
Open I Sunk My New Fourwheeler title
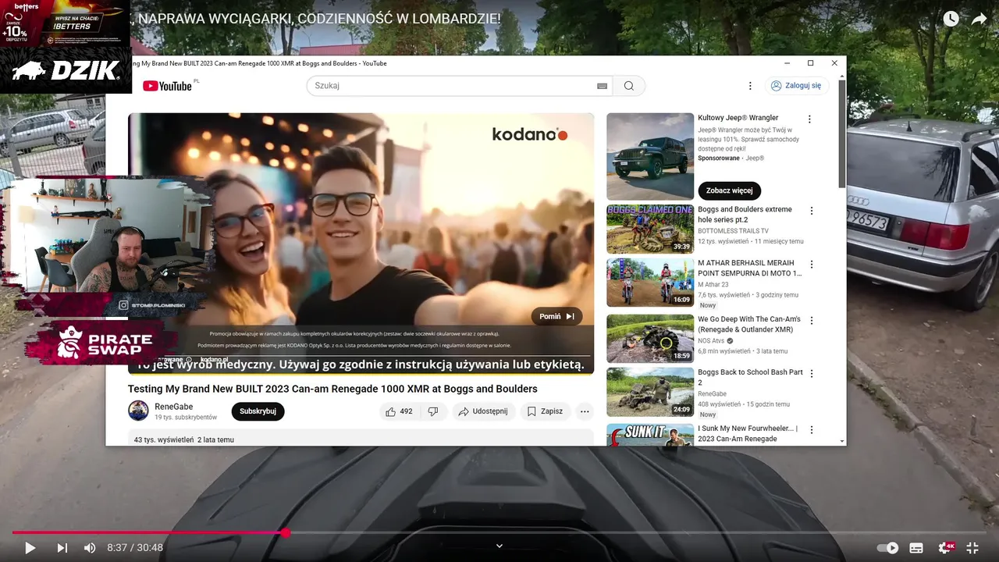point(748,434)
